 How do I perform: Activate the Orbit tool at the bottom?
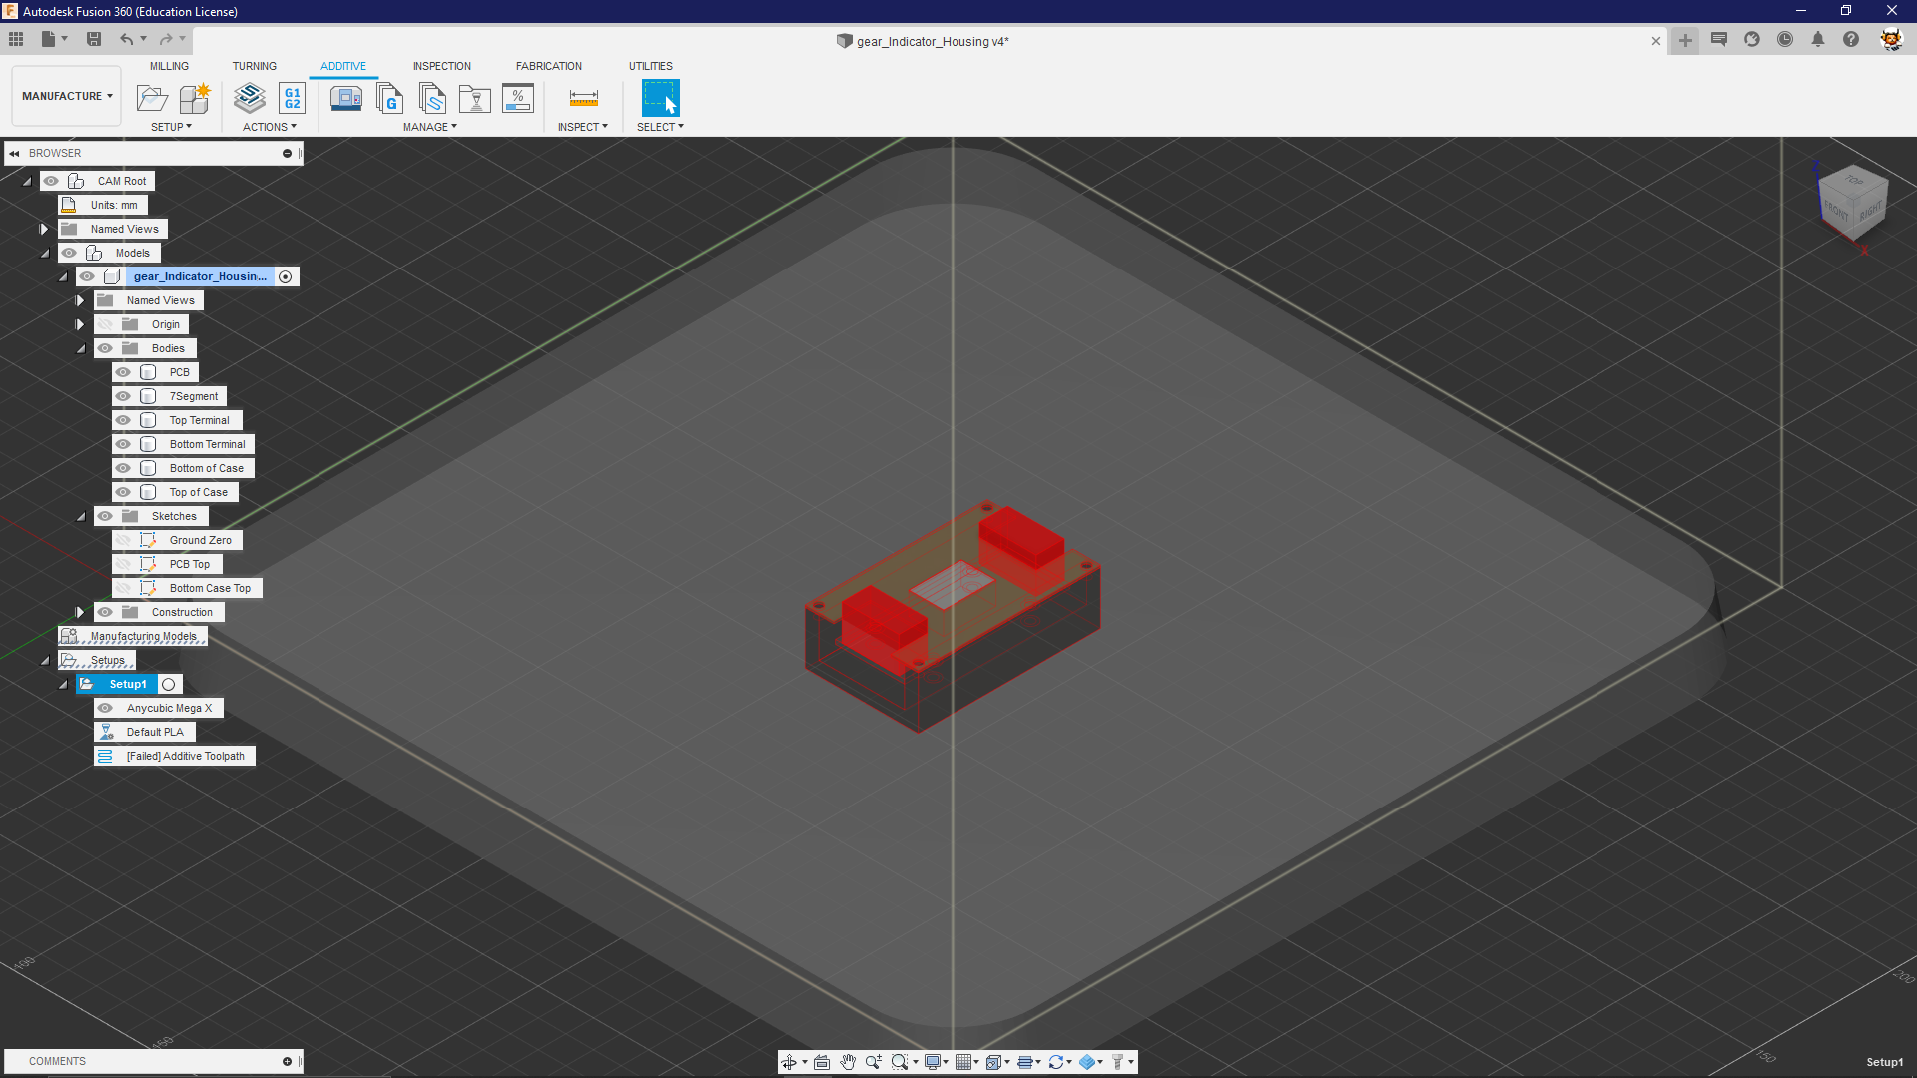pyautogui.click(x=790, y=1061)
